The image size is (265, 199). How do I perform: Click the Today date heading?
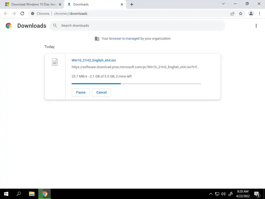pyautogui.click(x=49, y=47)
